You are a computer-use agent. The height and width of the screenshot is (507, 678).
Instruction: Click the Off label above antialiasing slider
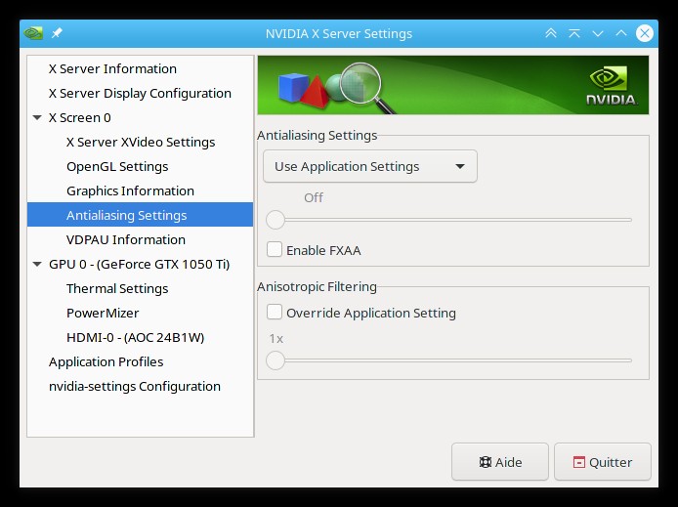coord(314,198)
